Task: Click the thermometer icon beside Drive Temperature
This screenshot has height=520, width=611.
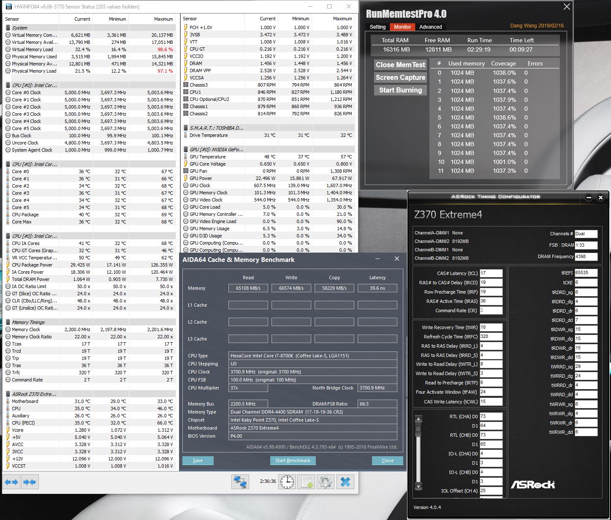Action: pos(186,135)
